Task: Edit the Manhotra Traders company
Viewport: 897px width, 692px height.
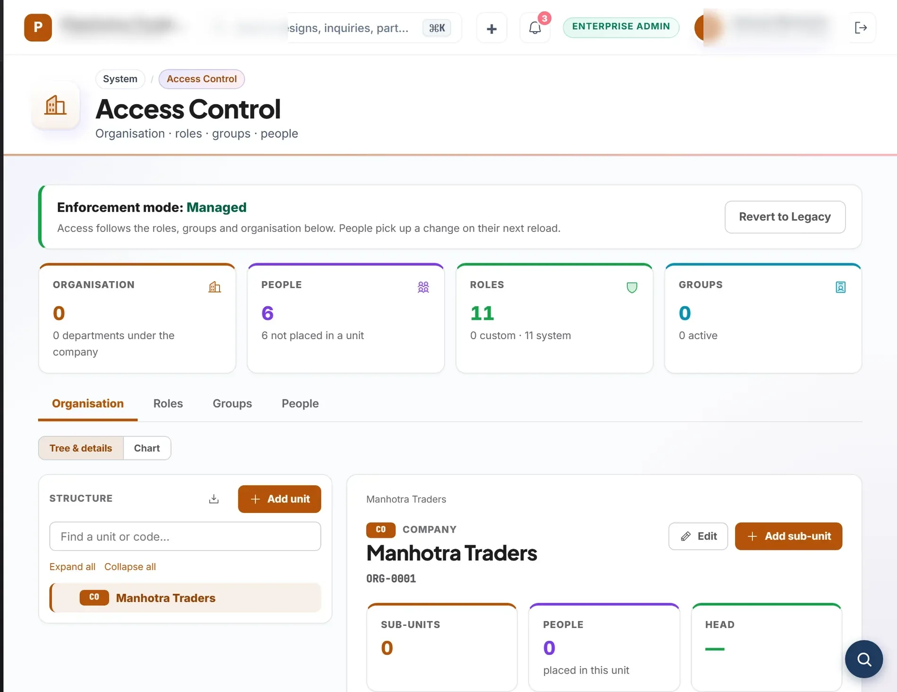Action: pyautogui.click(x=698, y=536)
